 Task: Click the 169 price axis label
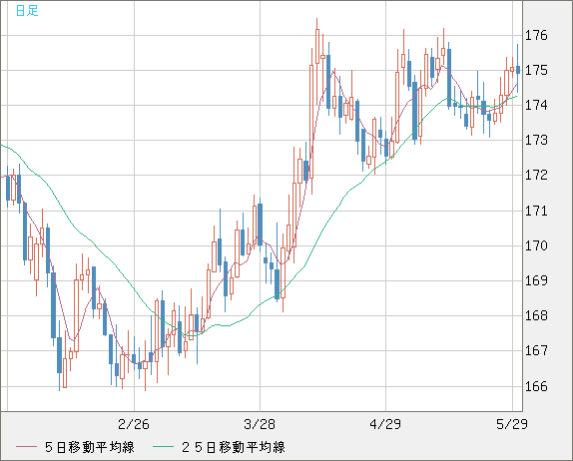point(536,280)
